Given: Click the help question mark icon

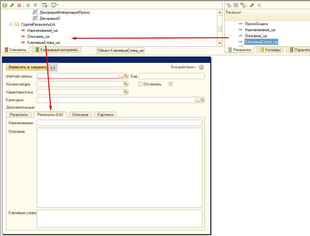Looking at the screenshot, I should (201, 67).
